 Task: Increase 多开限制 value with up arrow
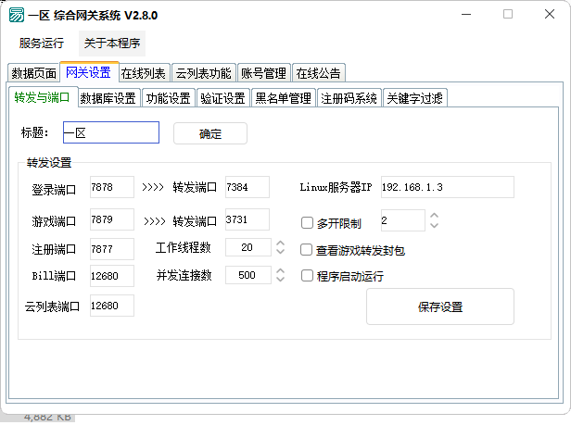433,216
